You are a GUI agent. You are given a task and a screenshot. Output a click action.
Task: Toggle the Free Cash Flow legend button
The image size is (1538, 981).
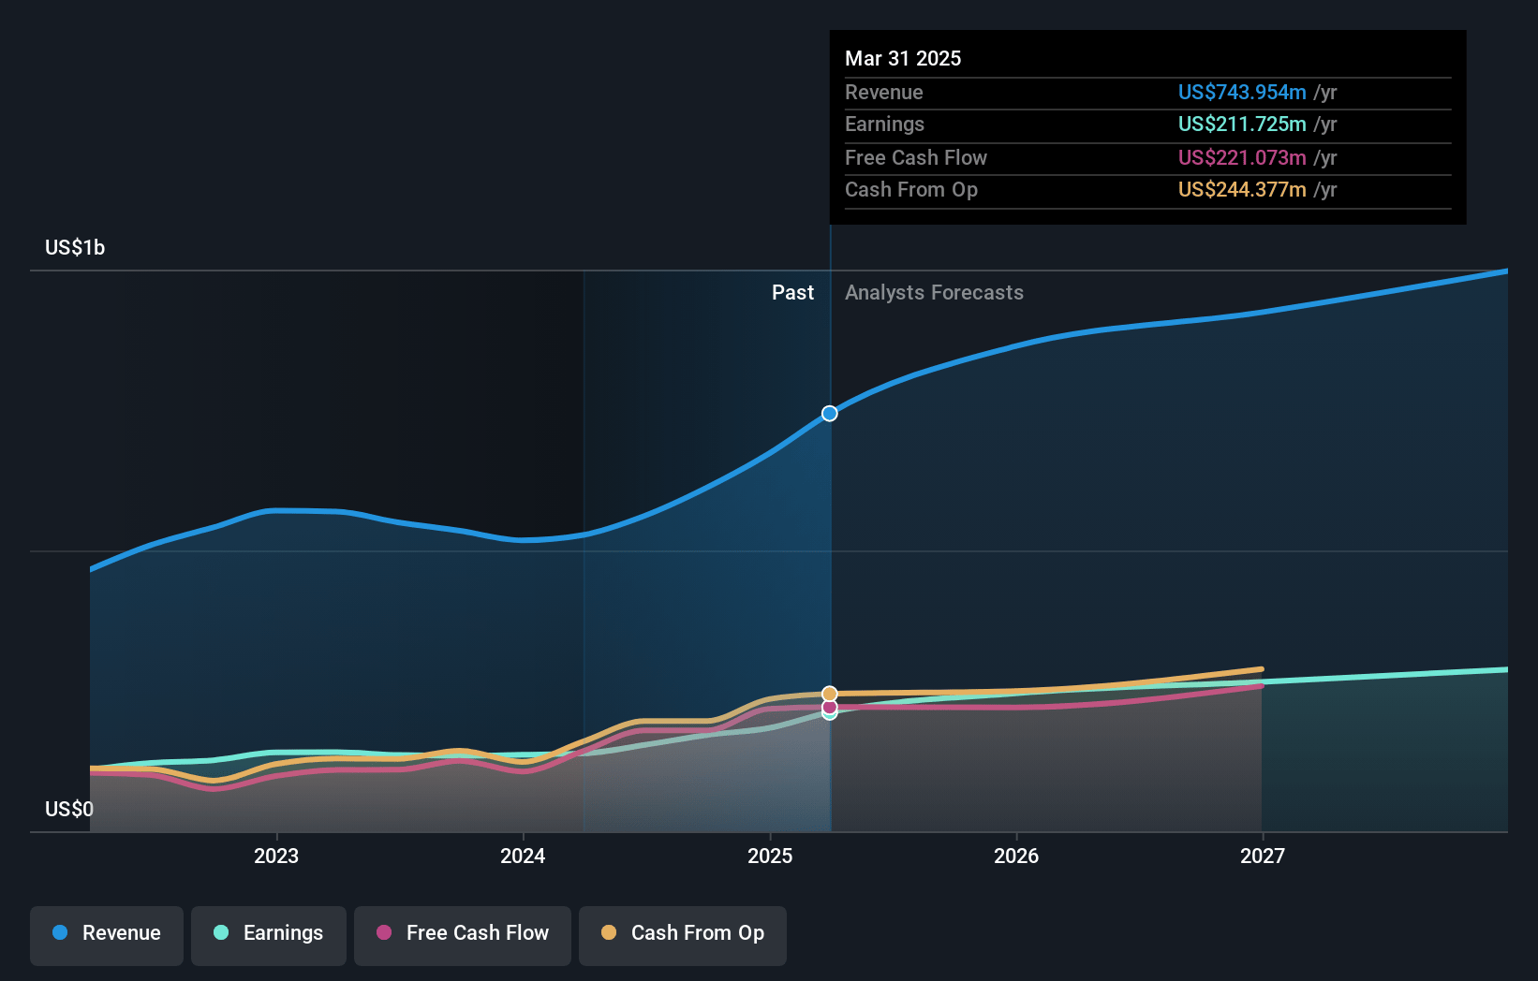[x=463, y=935]
